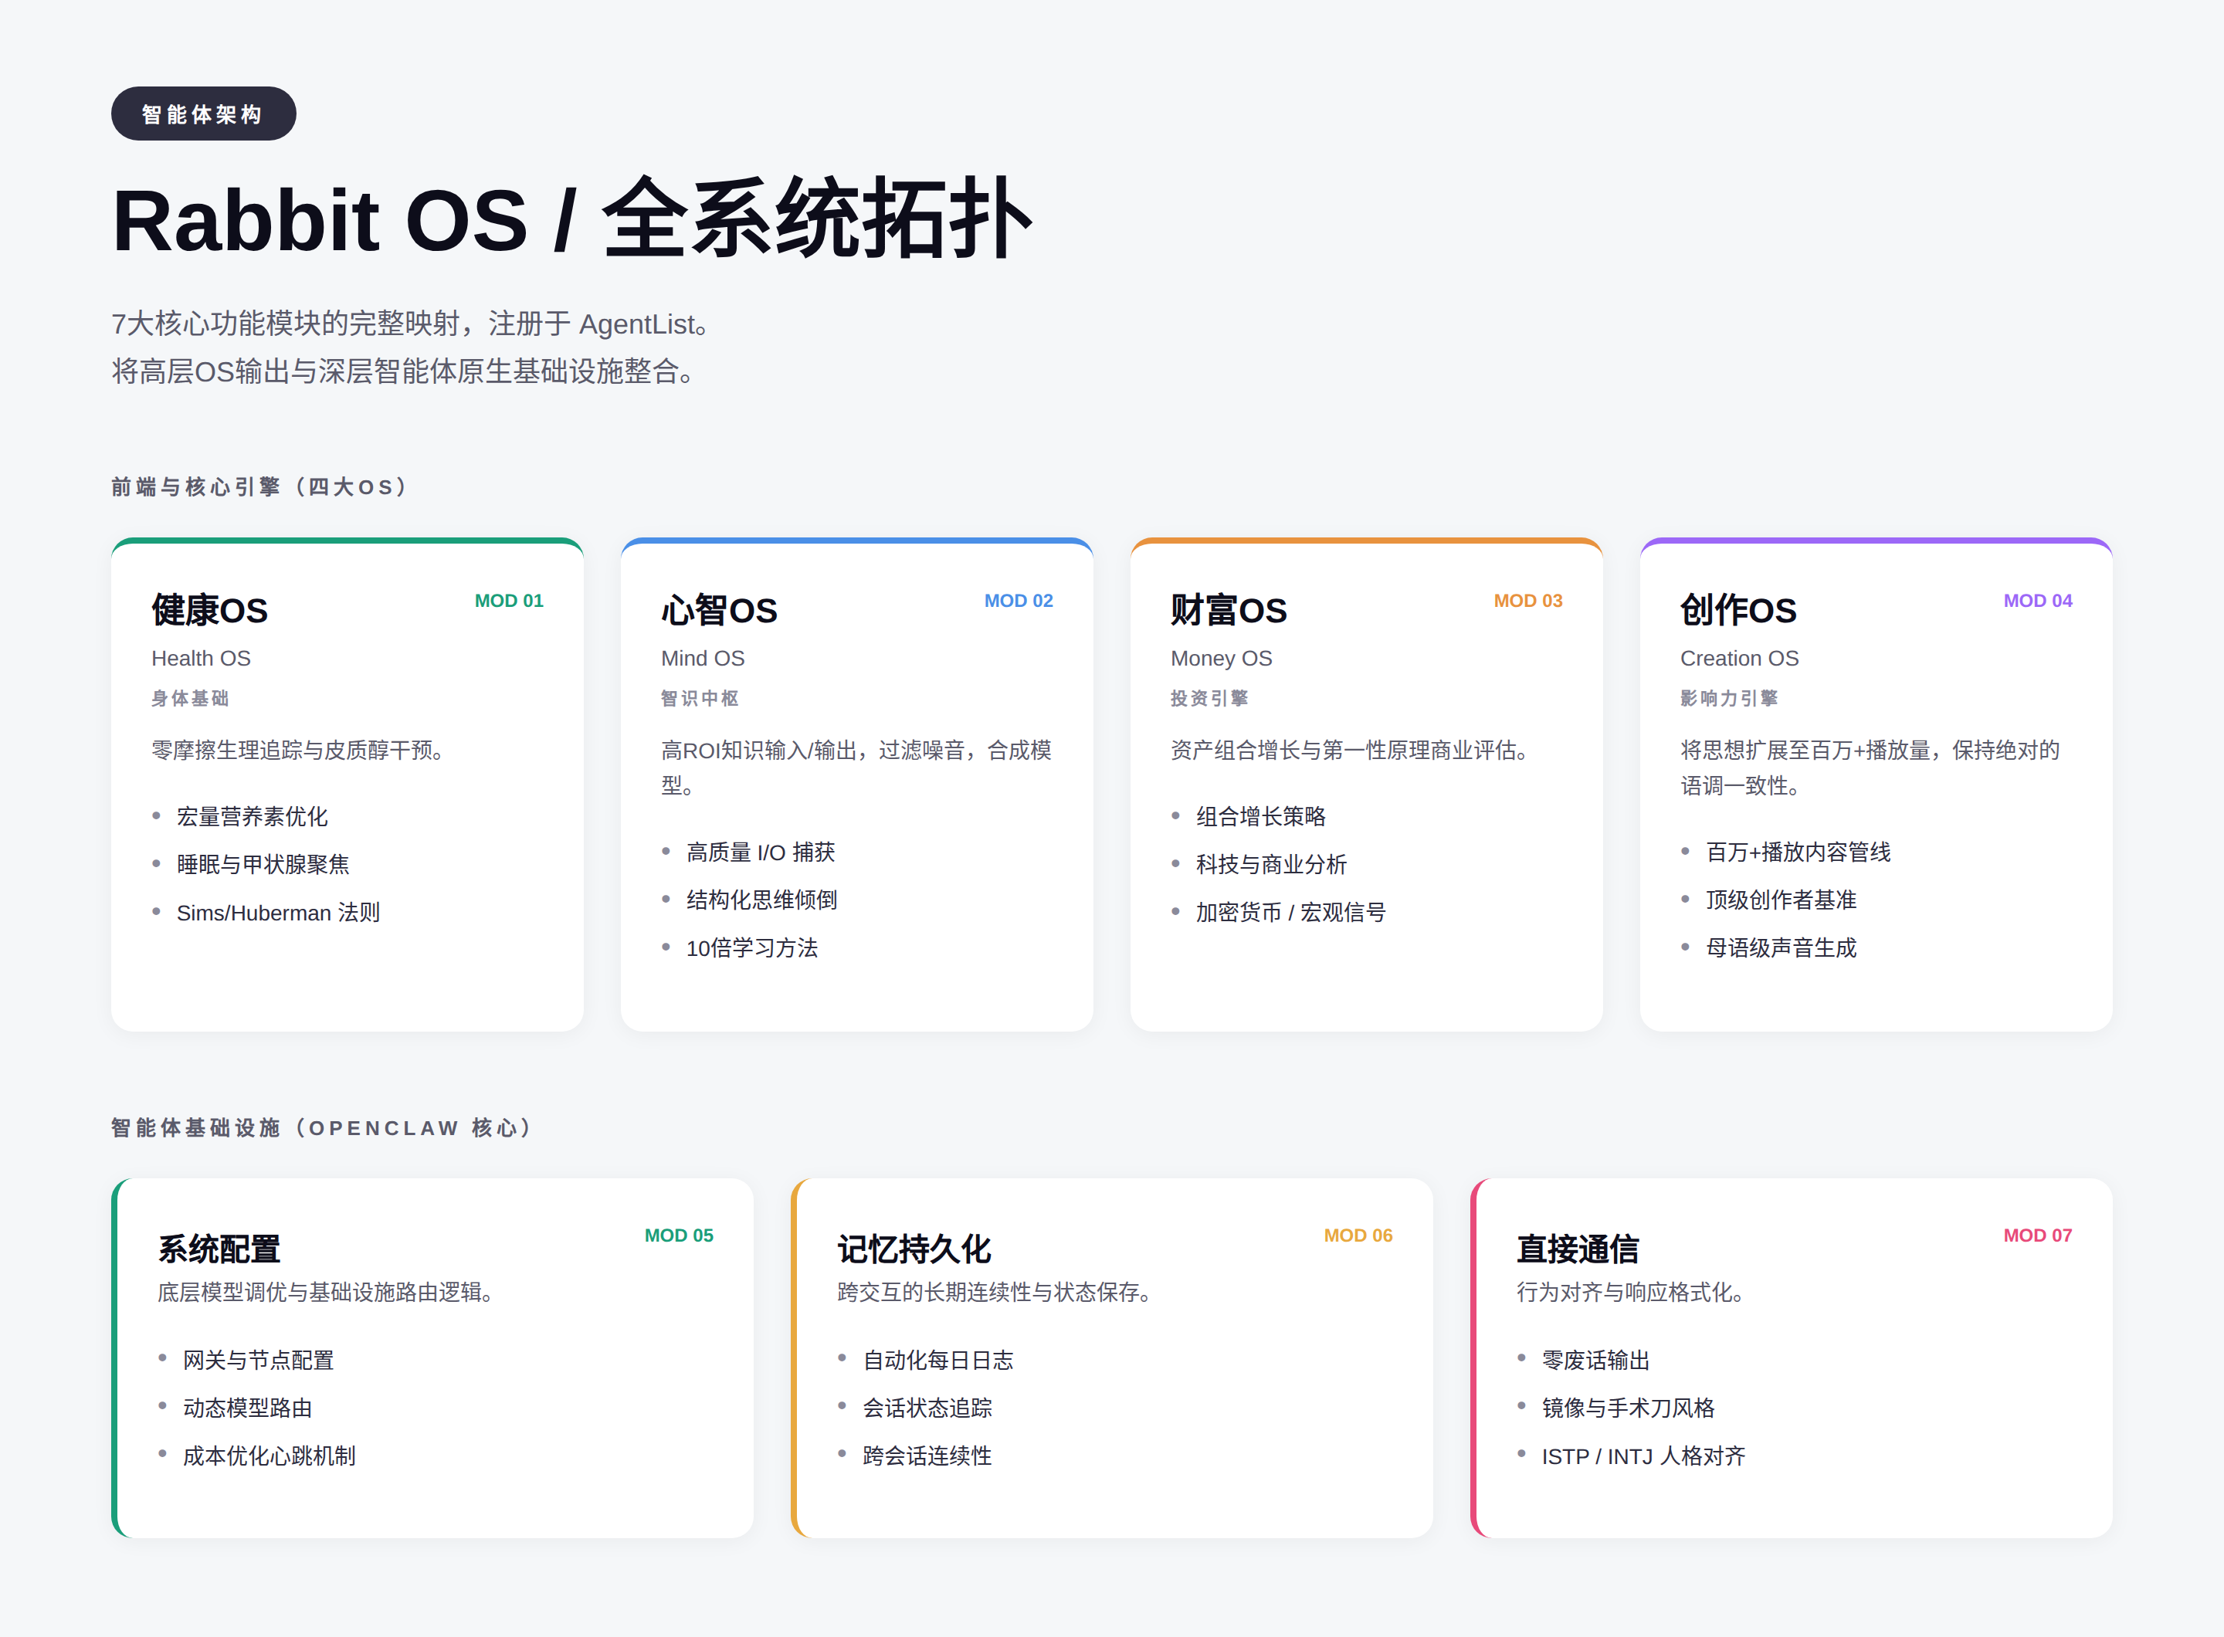Click the MOD 03 tag
Image resolution: width=2224 pixels, height=1637 pixels.
(x=1527, y=601)
